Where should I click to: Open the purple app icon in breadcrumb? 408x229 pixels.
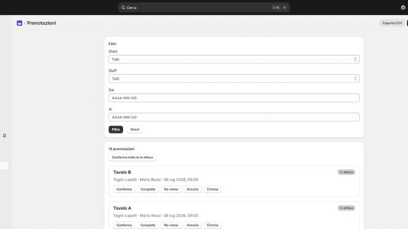20,23
